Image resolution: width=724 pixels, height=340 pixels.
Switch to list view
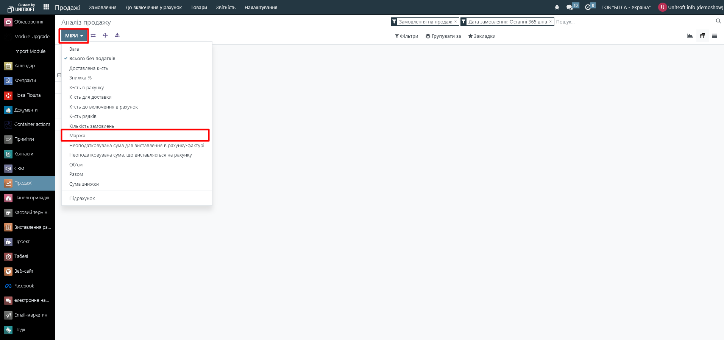point(715,36)
